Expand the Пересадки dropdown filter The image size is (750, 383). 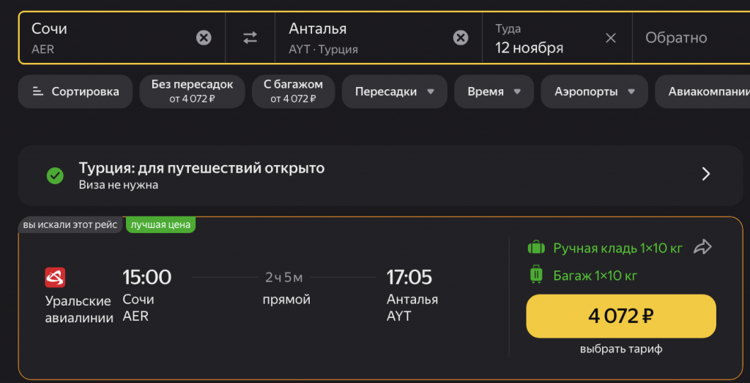click(x=395, y=91)
